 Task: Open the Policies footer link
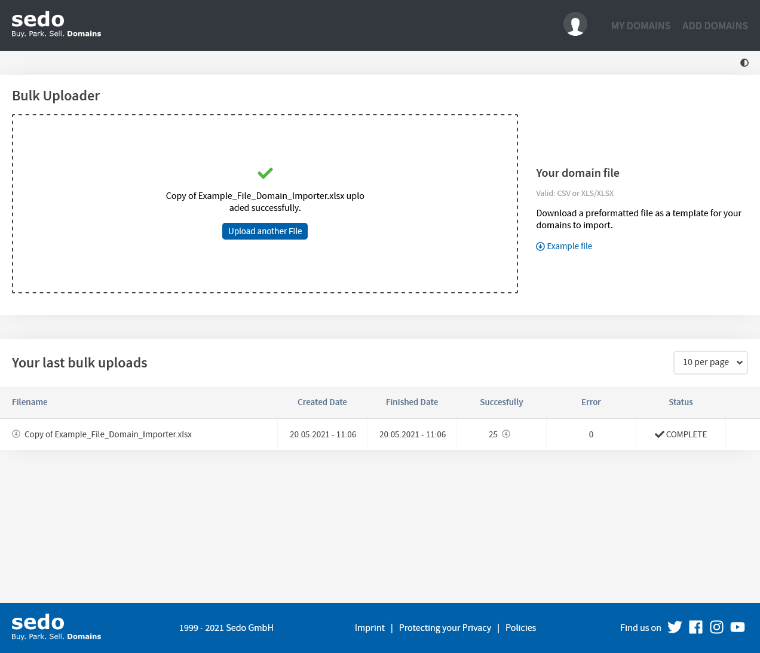(520, 628)
